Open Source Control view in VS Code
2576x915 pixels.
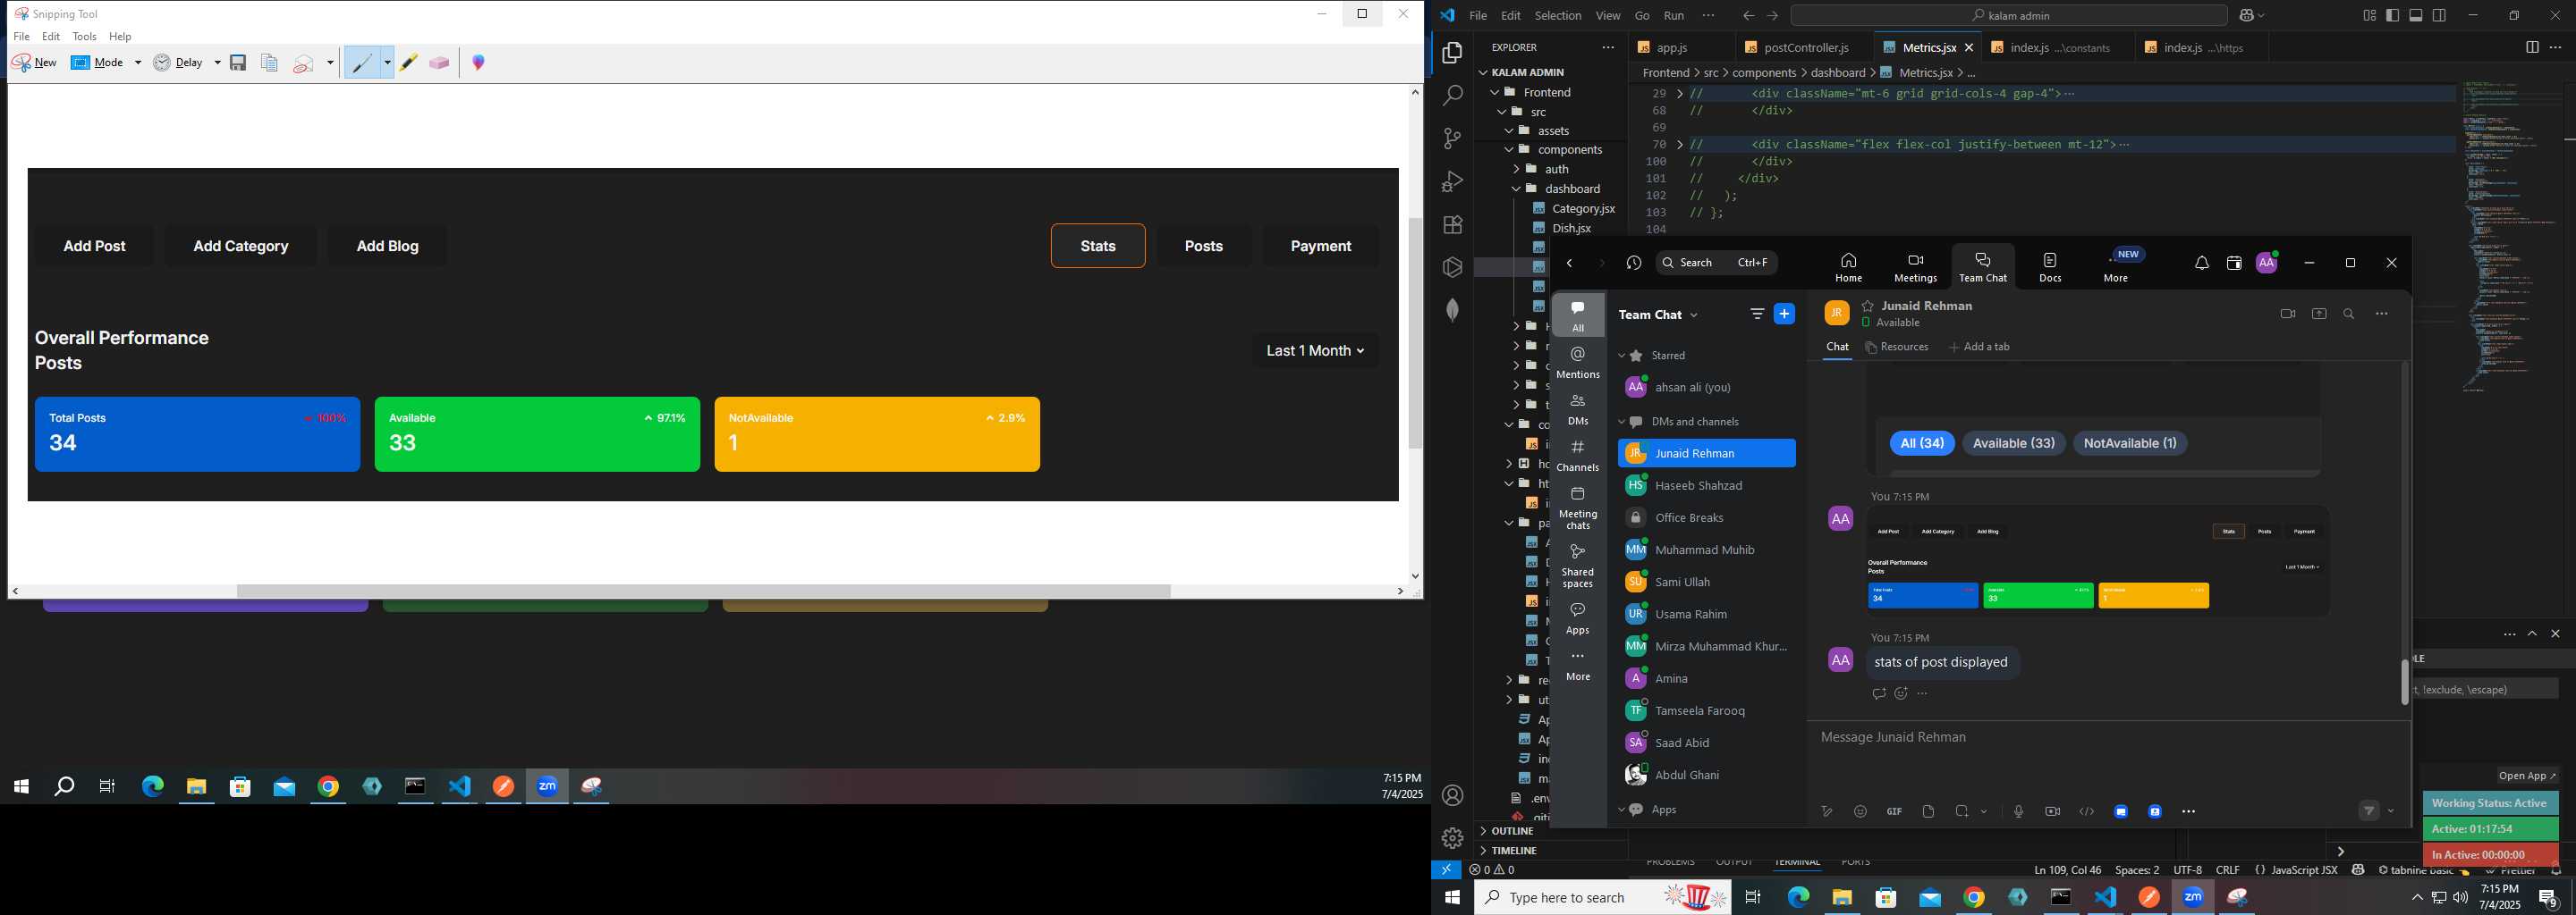tap(1452, 139)
